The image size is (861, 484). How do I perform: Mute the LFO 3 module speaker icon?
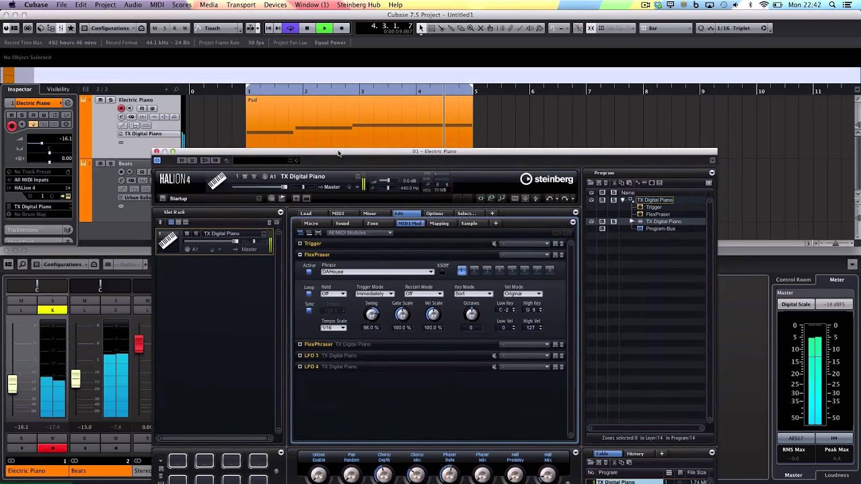click(x=494, y=356)
